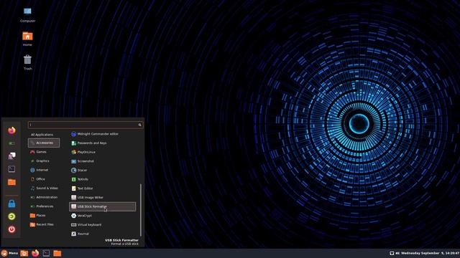Click the red power off icon
This screenshot has height=258, width=460.
click(x=11, y=229)
